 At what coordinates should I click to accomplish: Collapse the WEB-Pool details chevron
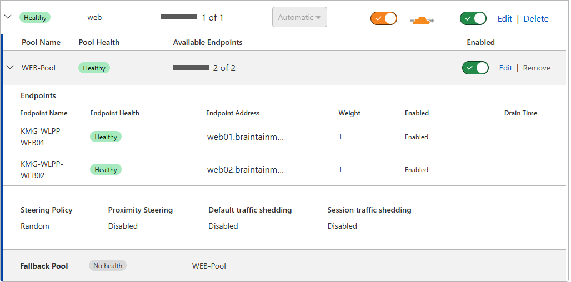pos(10,68)
